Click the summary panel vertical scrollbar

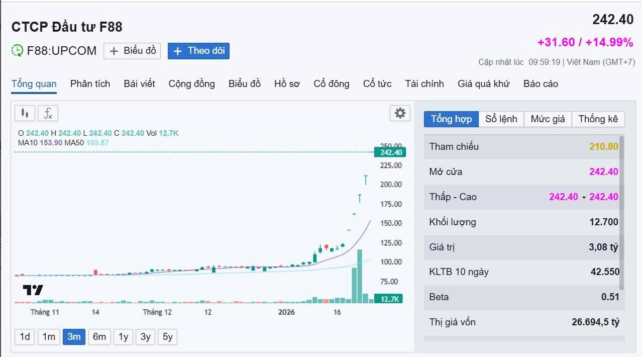coord(622,213)
